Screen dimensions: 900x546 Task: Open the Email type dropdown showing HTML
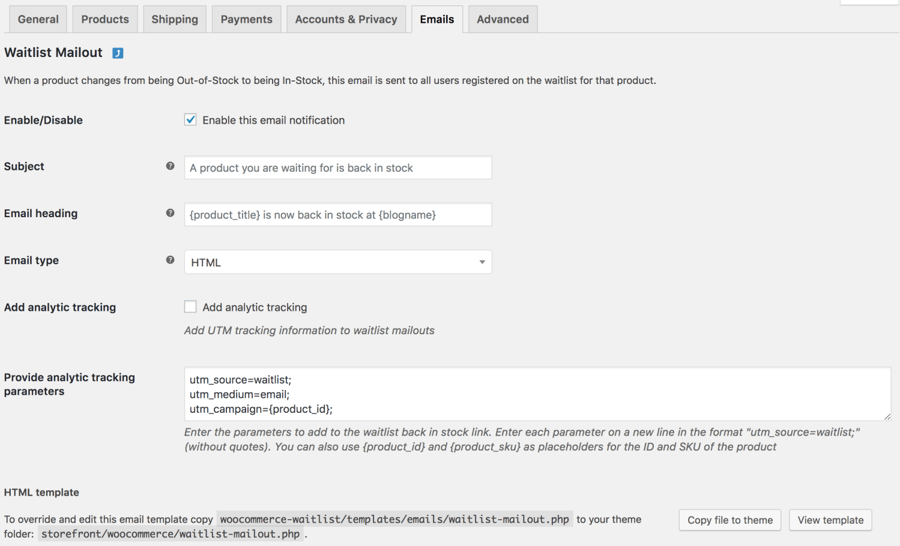pyautogui.click(x=337, y=262)
